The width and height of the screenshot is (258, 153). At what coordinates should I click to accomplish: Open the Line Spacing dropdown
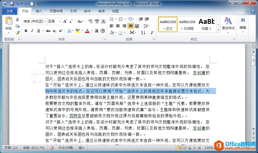pyautogui.click(x=146, y=26)
